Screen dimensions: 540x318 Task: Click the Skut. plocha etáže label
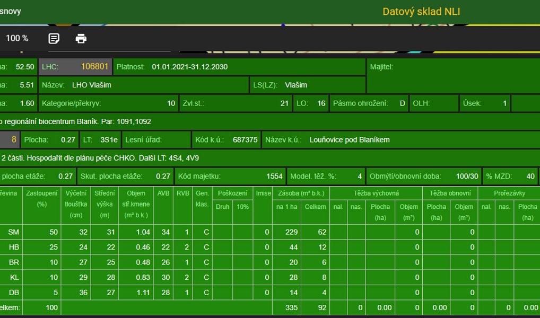(111, 176)
